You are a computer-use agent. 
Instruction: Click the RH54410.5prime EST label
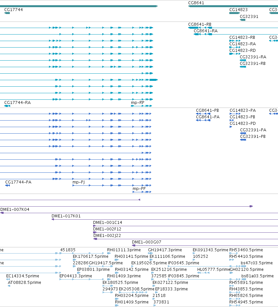(x=246, y=256)
